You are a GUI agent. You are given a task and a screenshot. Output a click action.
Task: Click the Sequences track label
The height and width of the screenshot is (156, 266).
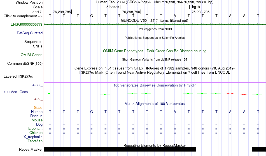click(x=33, y=42)
